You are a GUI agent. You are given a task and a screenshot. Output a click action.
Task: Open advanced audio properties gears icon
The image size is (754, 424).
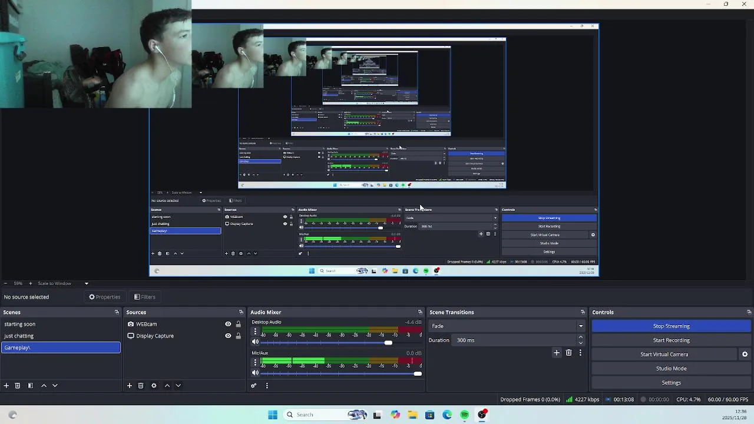click(x=254, y=386)
